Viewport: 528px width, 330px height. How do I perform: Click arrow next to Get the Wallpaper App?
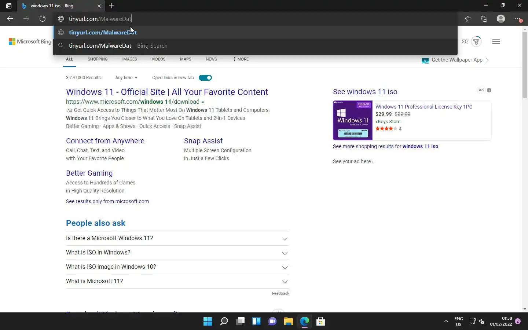coord(487,60)
